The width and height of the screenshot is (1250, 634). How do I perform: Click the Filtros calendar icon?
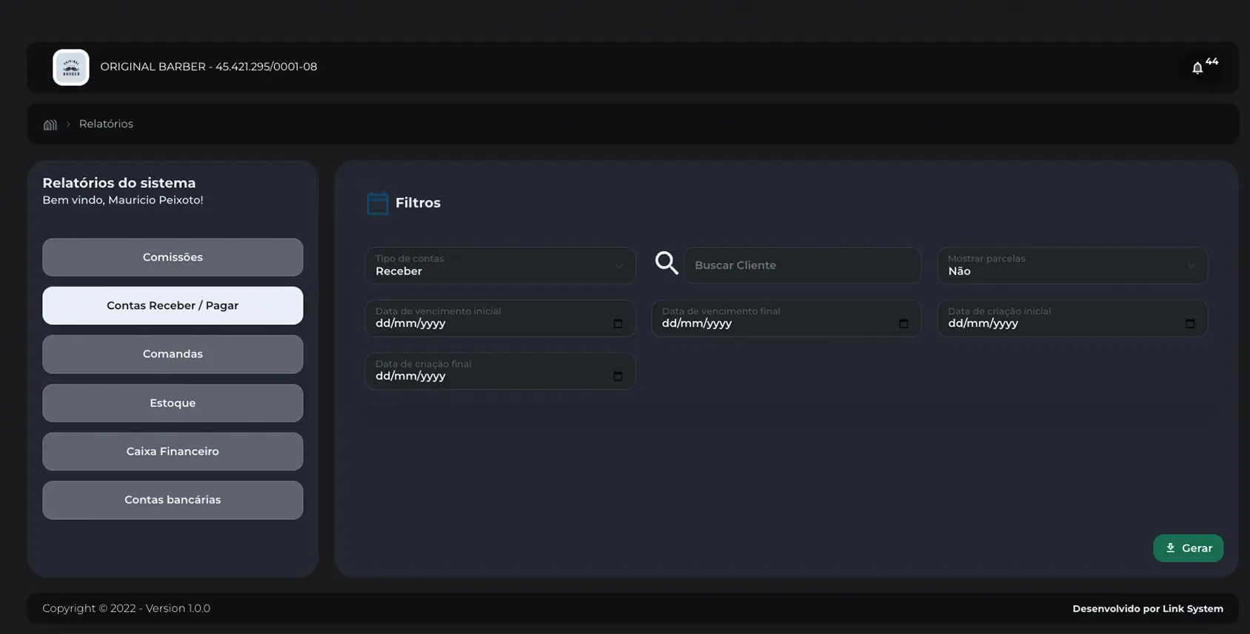click(378, 203)
